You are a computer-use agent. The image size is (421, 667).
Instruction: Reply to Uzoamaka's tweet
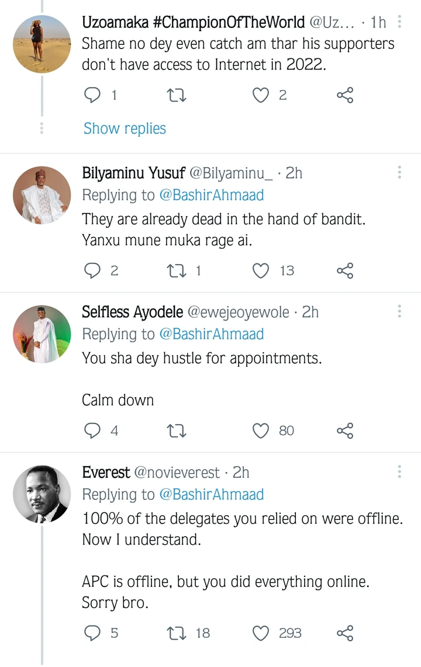click(93, 95)
